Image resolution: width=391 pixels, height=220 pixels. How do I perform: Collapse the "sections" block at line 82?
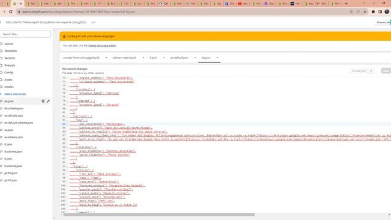coord(67,117)
